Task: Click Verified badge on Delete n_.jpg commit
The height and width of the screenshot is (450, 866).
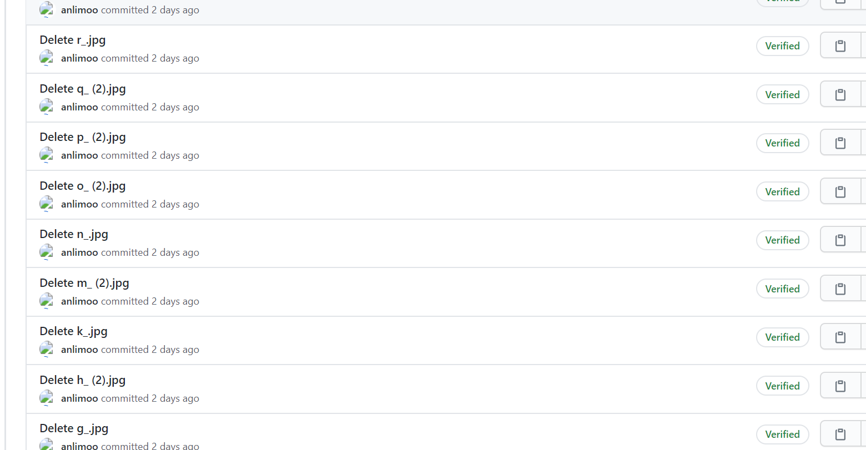Action: pyautogui.click(x=782, y=240)
